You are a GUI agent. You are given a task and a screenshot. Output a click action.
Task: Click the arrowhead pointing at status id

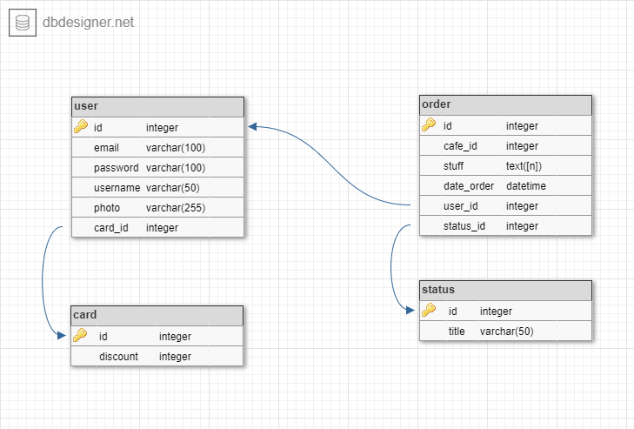410,311
